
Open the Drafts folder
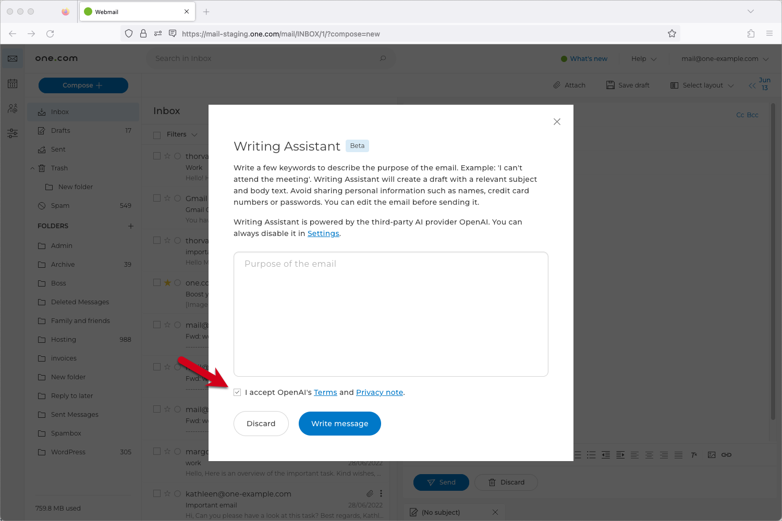coord(83,131)
